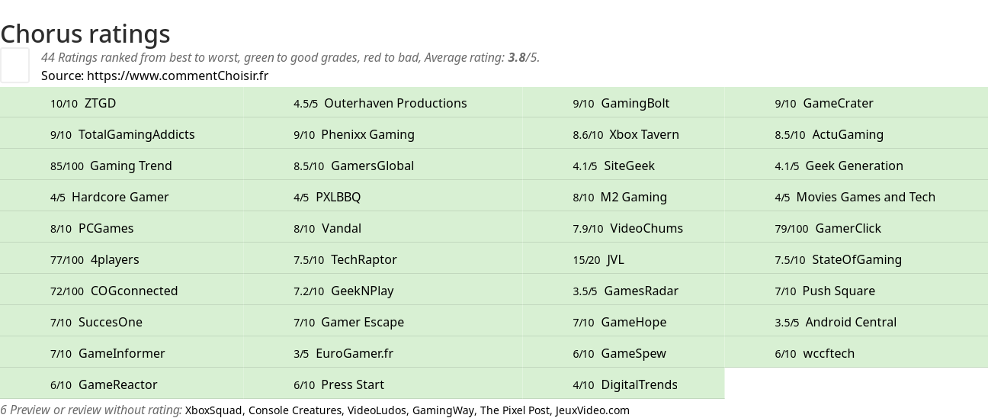Select the Movies Games and Tech cell

[x=855, y=197]
